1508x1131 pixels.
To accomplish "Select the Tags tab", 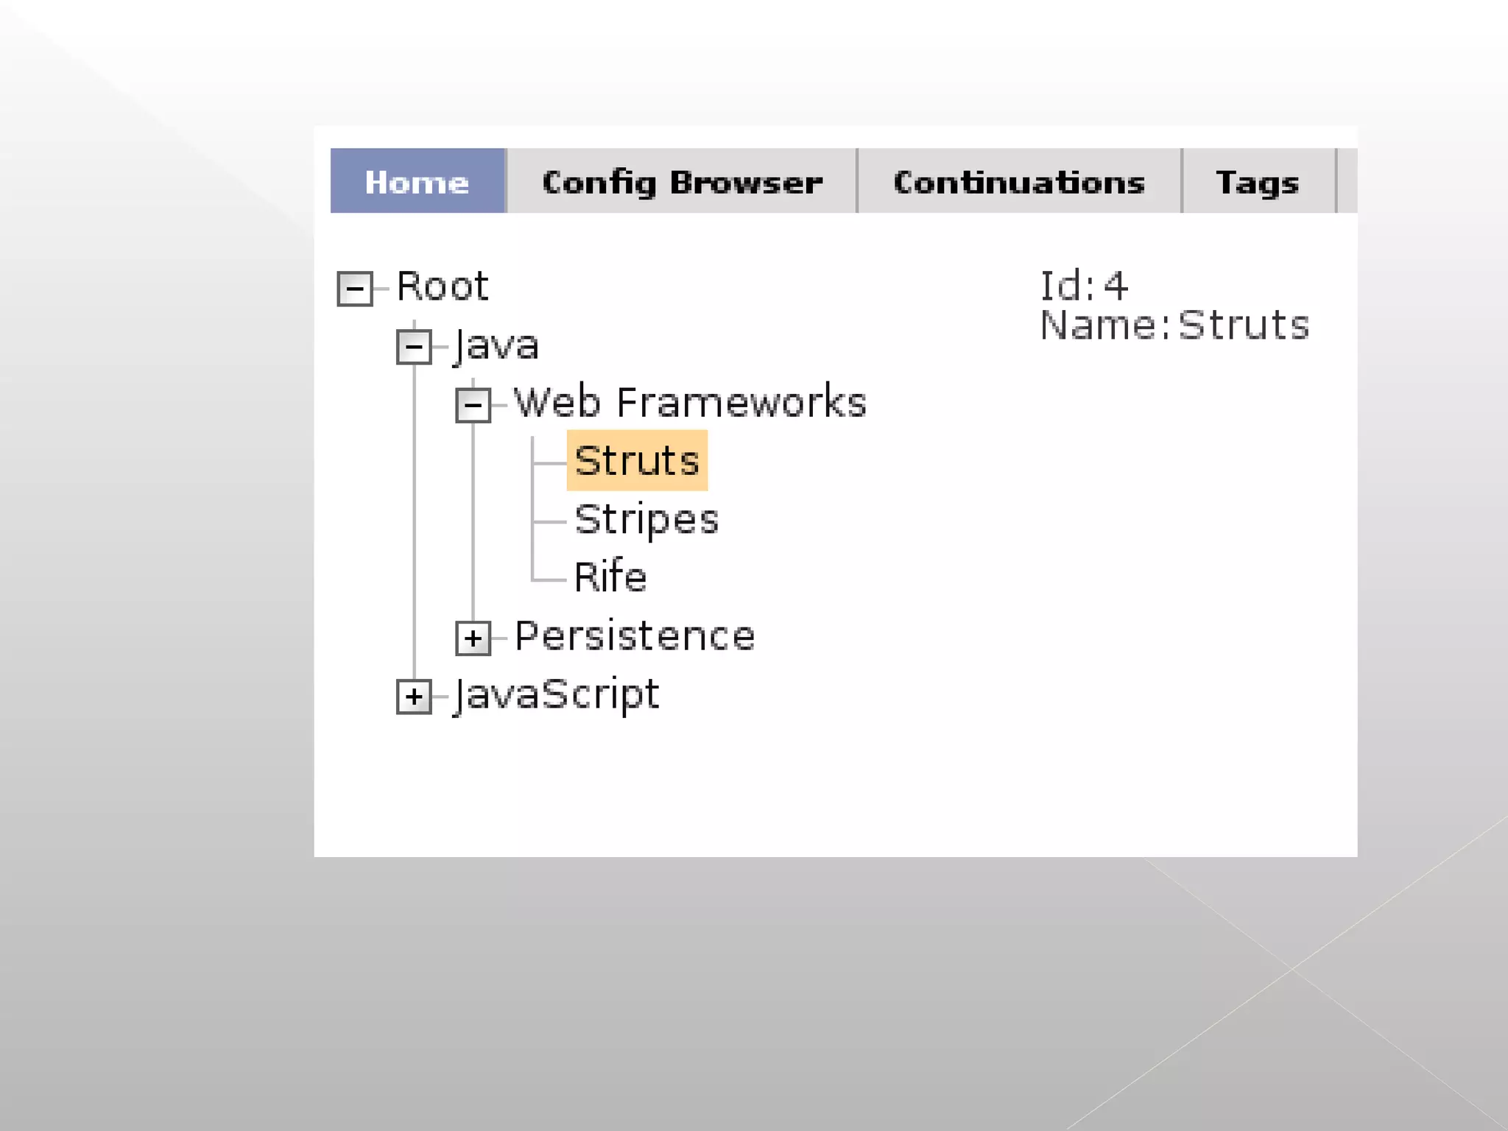I will (x=1258, y=181).
